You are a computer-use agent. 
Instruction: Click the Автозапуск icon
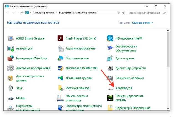[x=11, y=48]
